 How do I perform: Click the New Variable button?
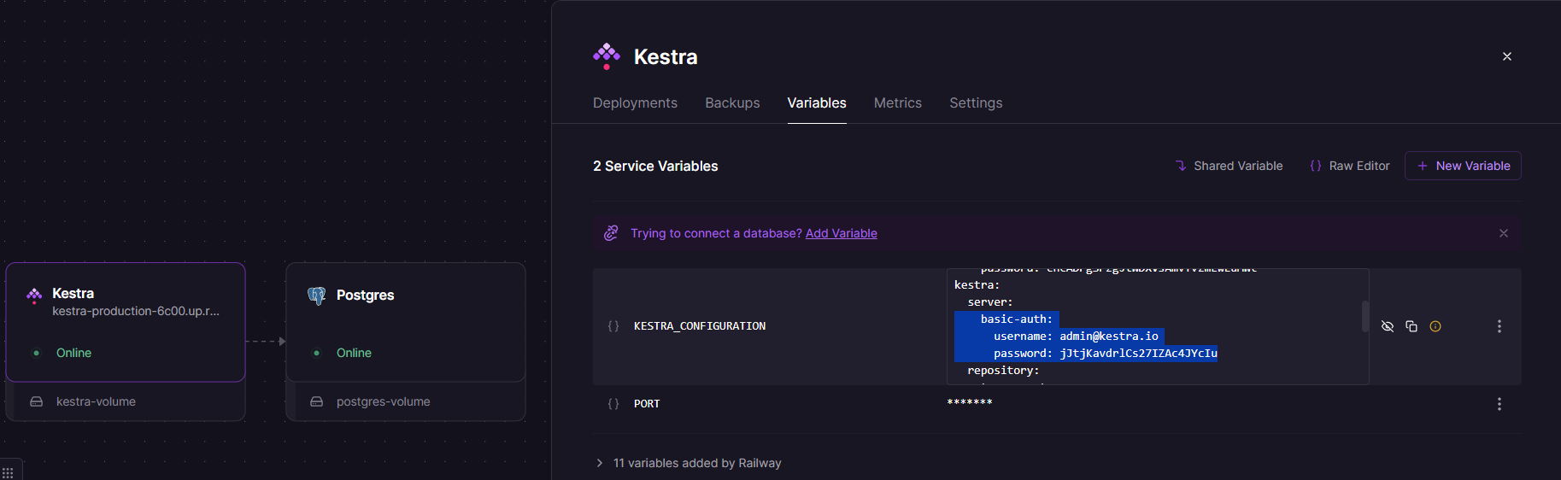coord(1463,166)
